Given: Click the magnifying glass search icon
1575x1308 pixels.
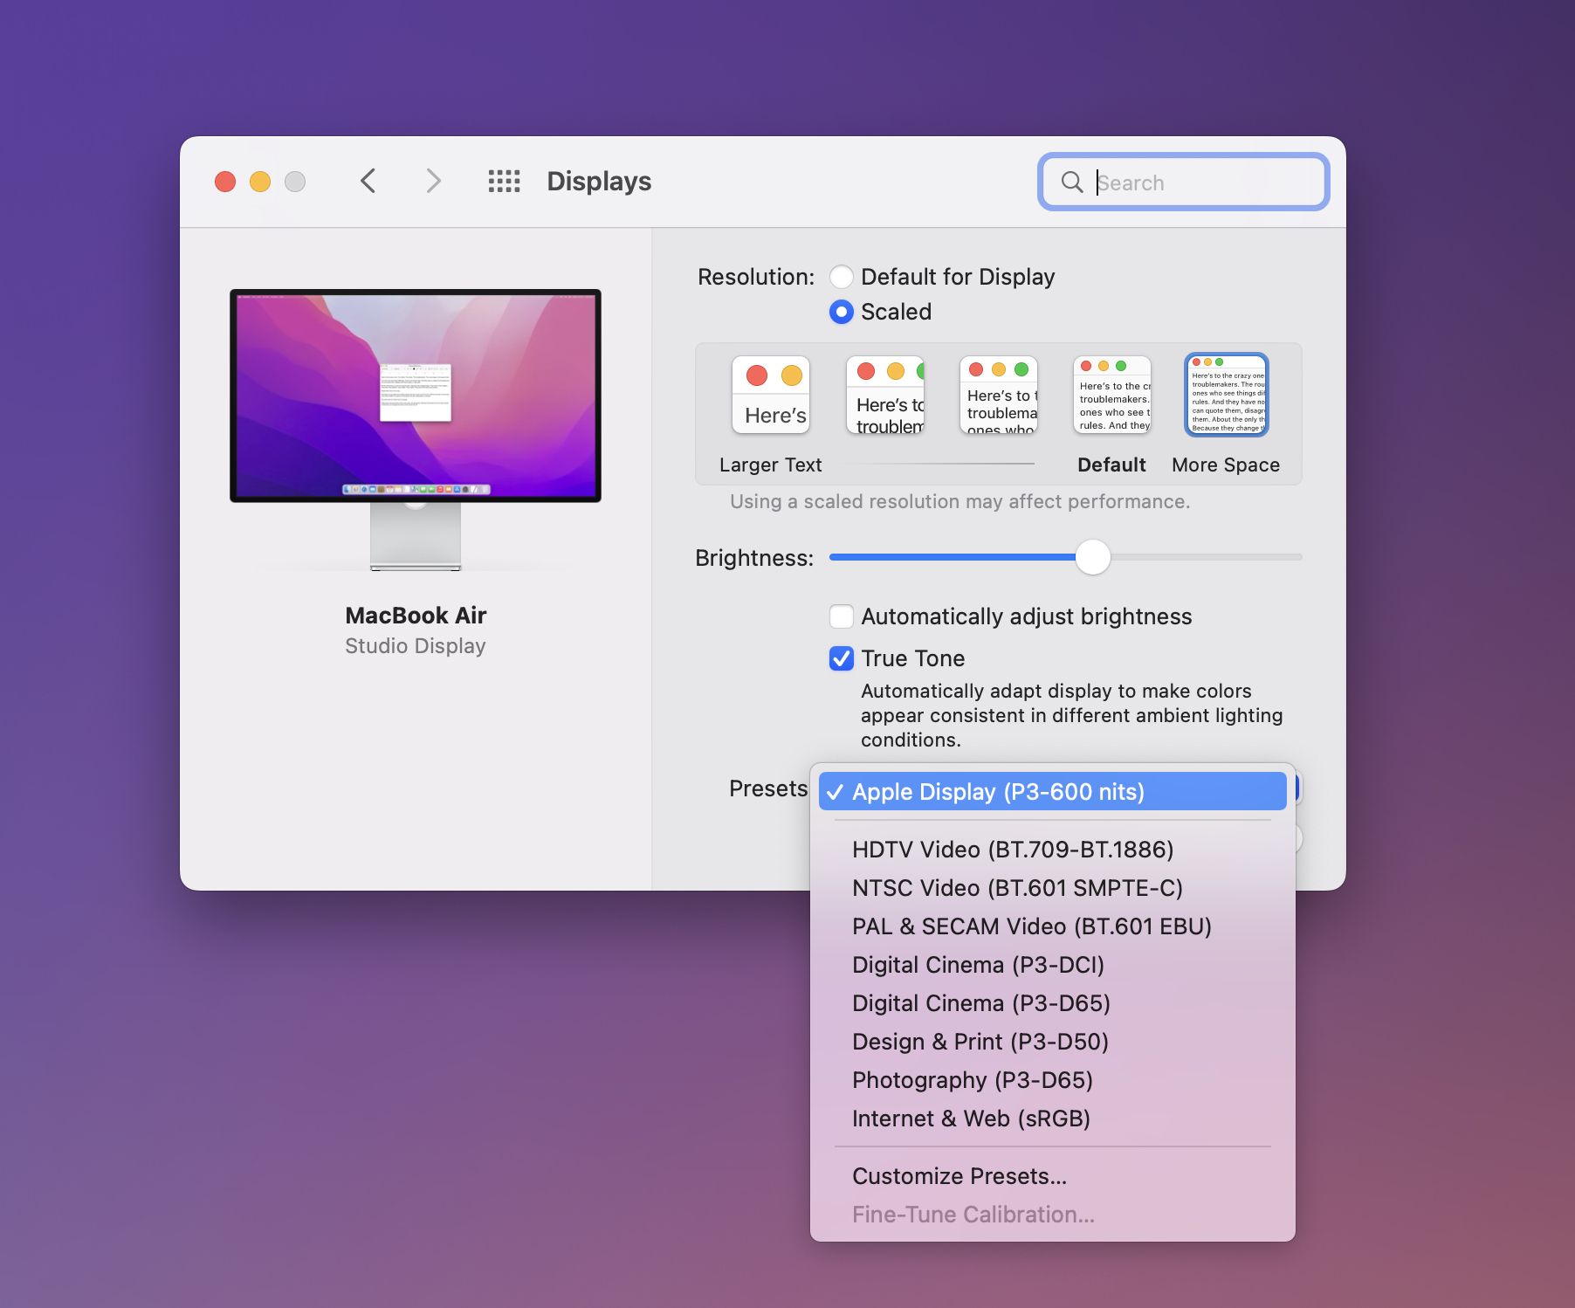Looking at the screenshot, I should tap(1072, 182).
